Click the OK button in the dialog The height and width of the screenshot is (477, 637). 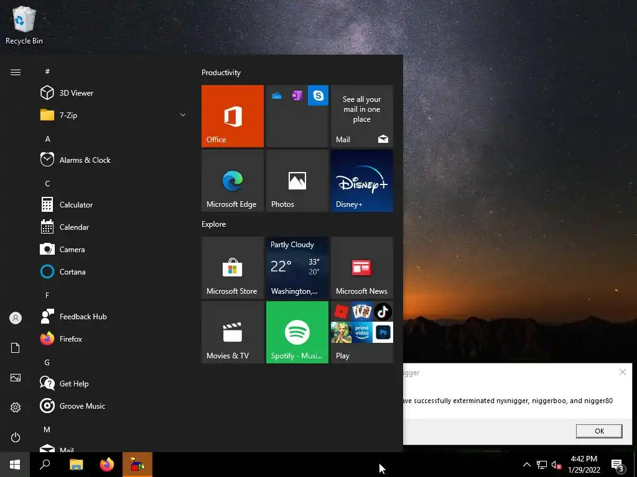599,431
